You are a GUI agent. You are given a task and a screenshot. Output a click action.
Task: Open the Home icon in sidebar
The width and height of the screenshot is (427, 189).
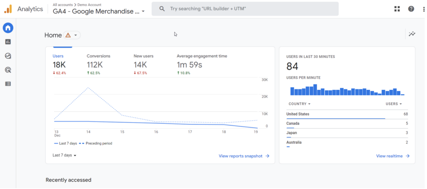(8, 28)
